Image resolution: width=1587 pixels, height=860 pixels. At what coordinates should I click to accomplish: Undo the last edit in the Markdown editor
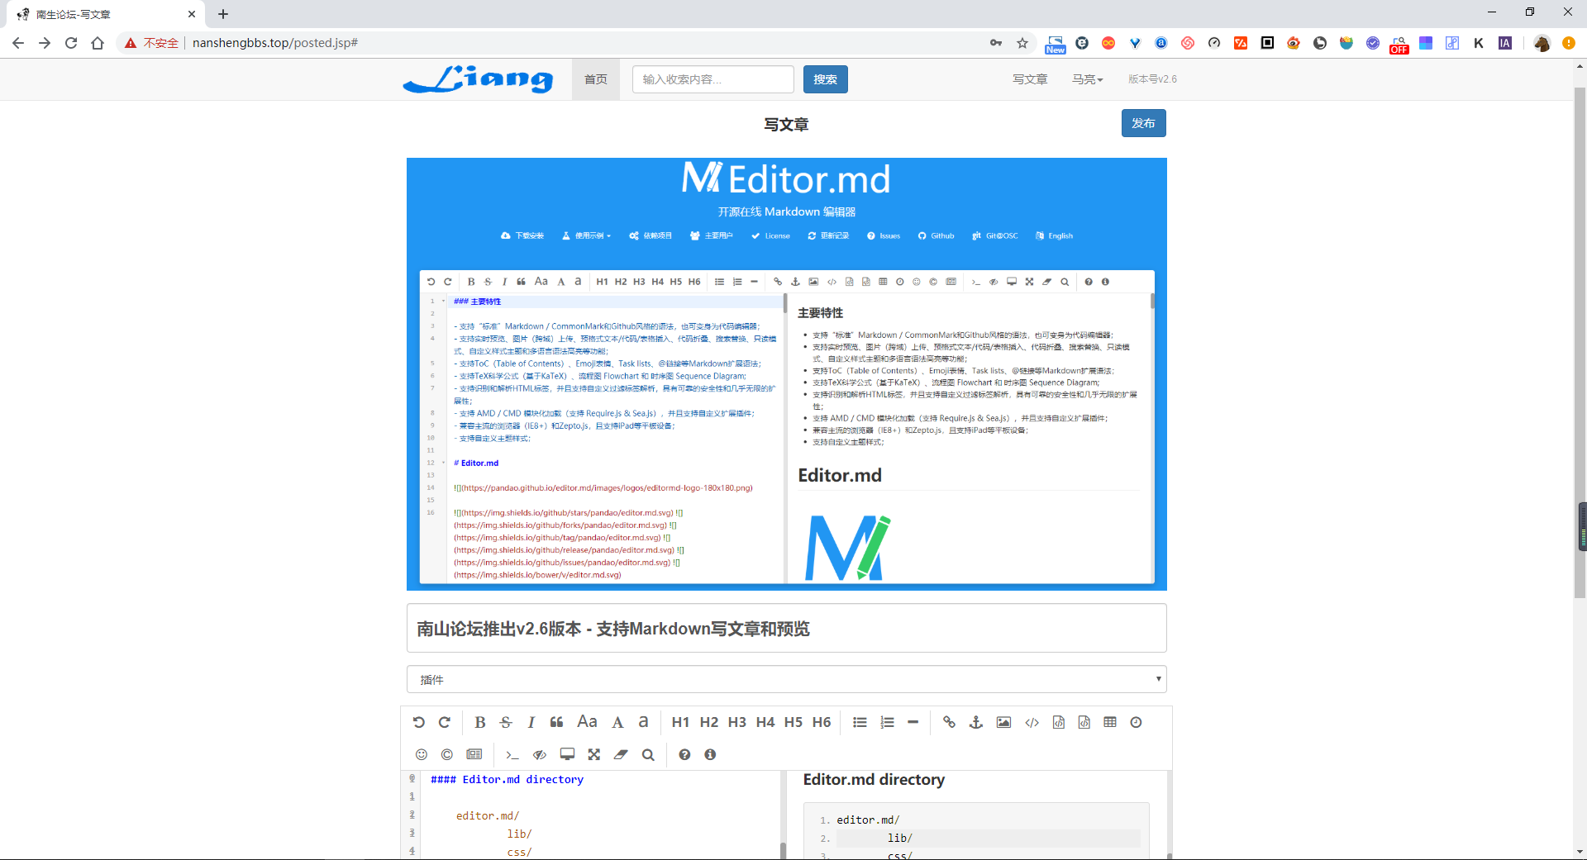pos(419,722)
